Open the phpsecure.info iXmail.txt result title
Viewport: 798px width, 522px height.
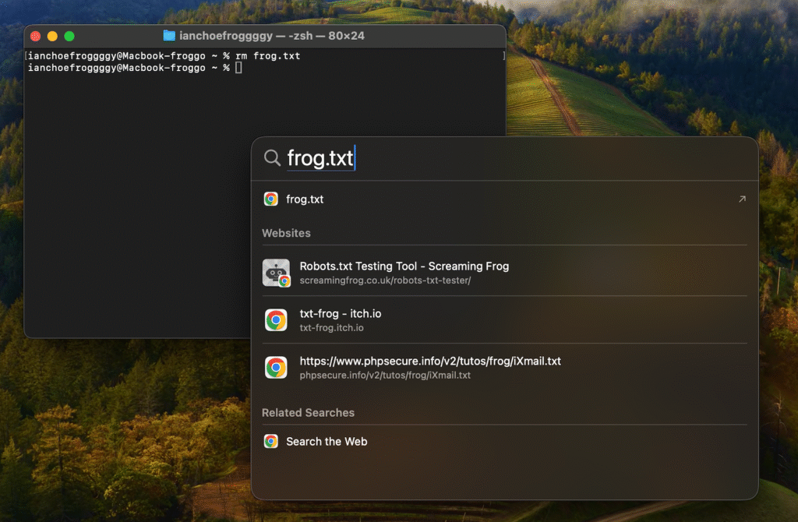[429, 362]
